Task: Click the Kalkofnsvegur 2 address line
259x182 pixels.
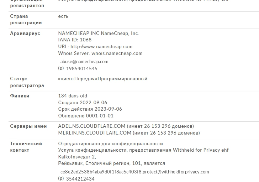Action: click(x=77, y=157)
